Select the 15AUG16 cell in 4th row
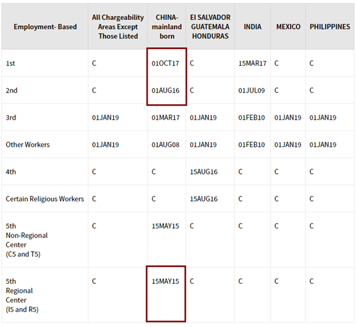357x327 pixels. coord(204,172)
